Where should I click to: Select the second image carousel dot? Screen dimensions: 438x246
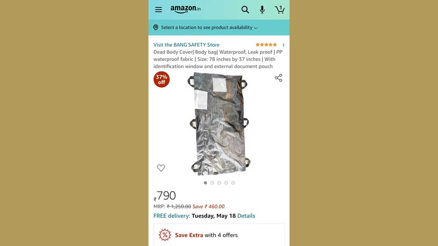[x=212, y=183]
